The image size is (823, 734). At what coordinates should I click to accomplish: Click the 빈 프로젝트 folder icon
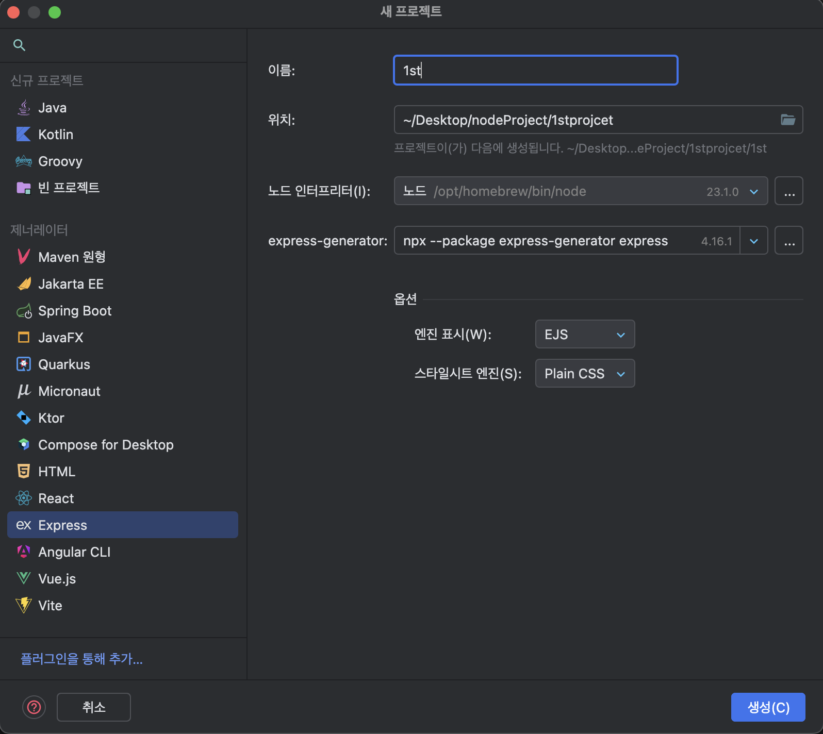pyautogui.click(x=24, y=188)
